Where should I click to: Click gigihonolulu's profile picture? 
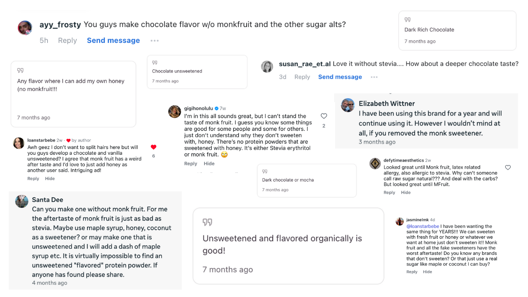pyautogui.click(x=175, y=111)
